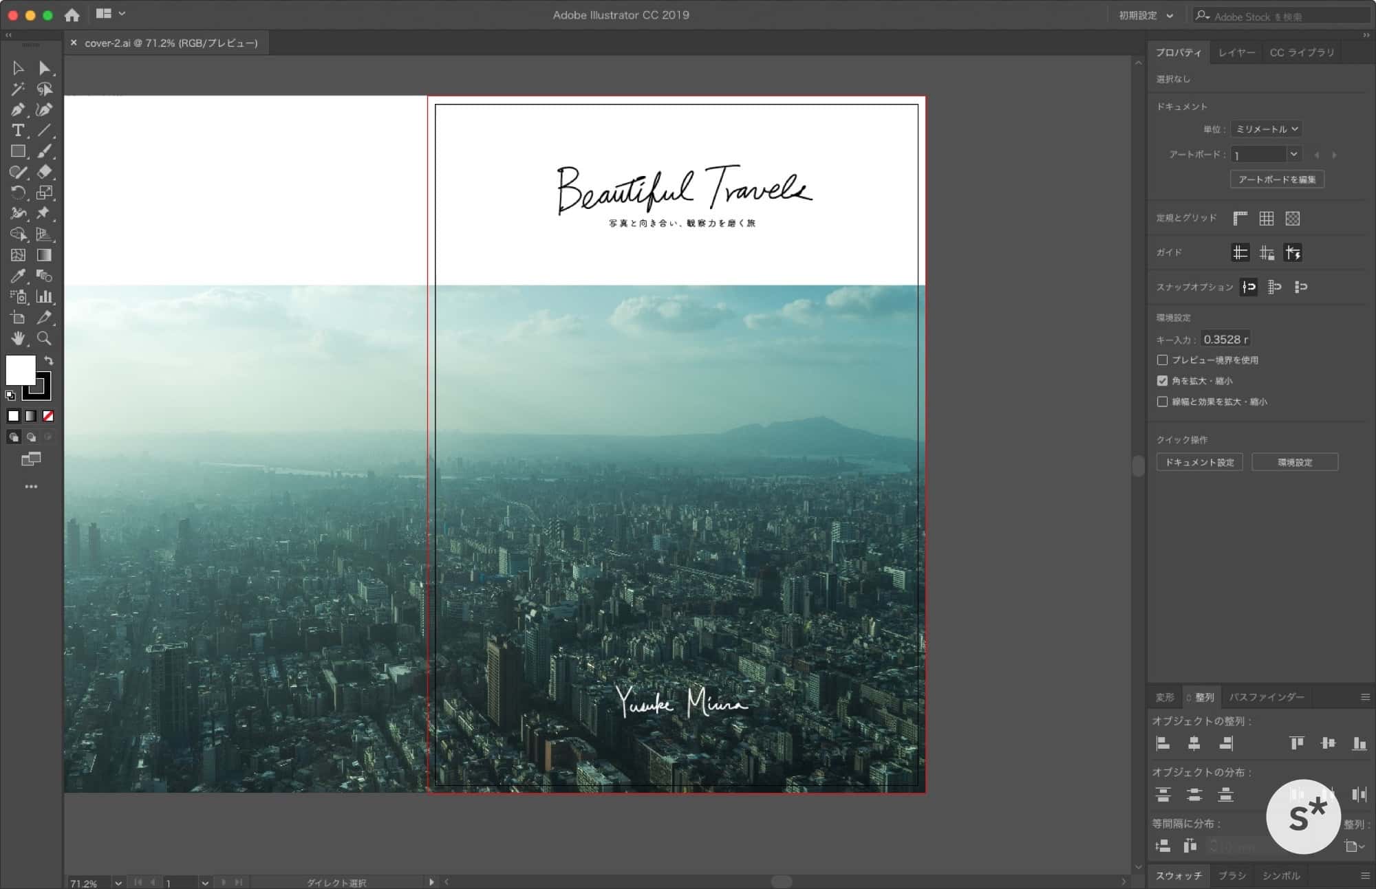This screenshot has width=1376, height=889.
Task: Uncheck 角を拡大・縮小 checkbox
Action: (1163, 381)
